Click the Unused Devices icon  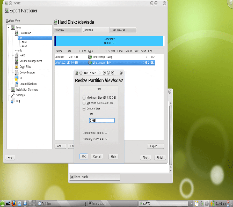pos(17,84)
